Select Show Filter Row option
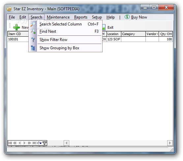183x161 pixels. point(66,40)
